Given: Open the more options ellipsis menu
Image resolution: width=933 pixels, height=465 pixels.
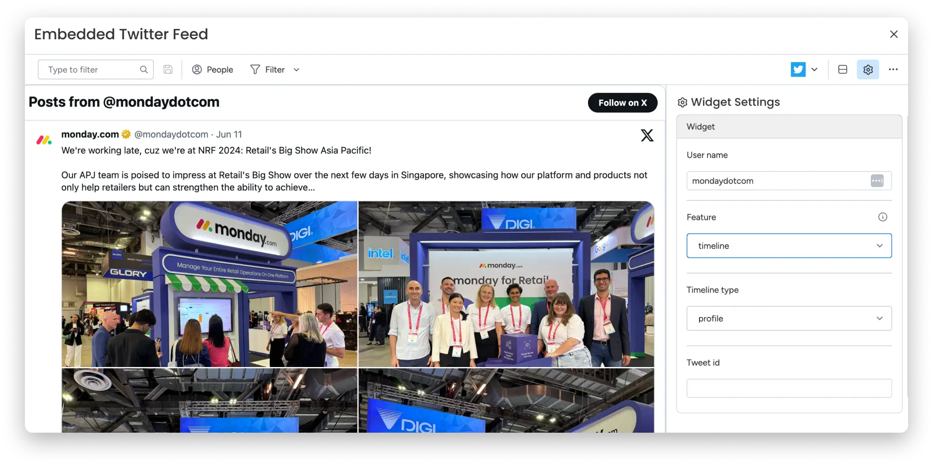Looking at the screenshot, I should [893, 70].
